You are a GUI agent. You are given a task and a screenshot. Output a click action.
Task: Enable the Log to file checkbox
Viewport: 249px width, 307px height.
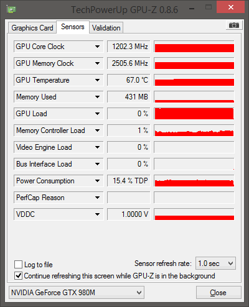coord(18,265)
